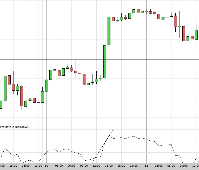199x170 pixels.
Task: Click the 10:00 time axis label
Action: (38, 166)
